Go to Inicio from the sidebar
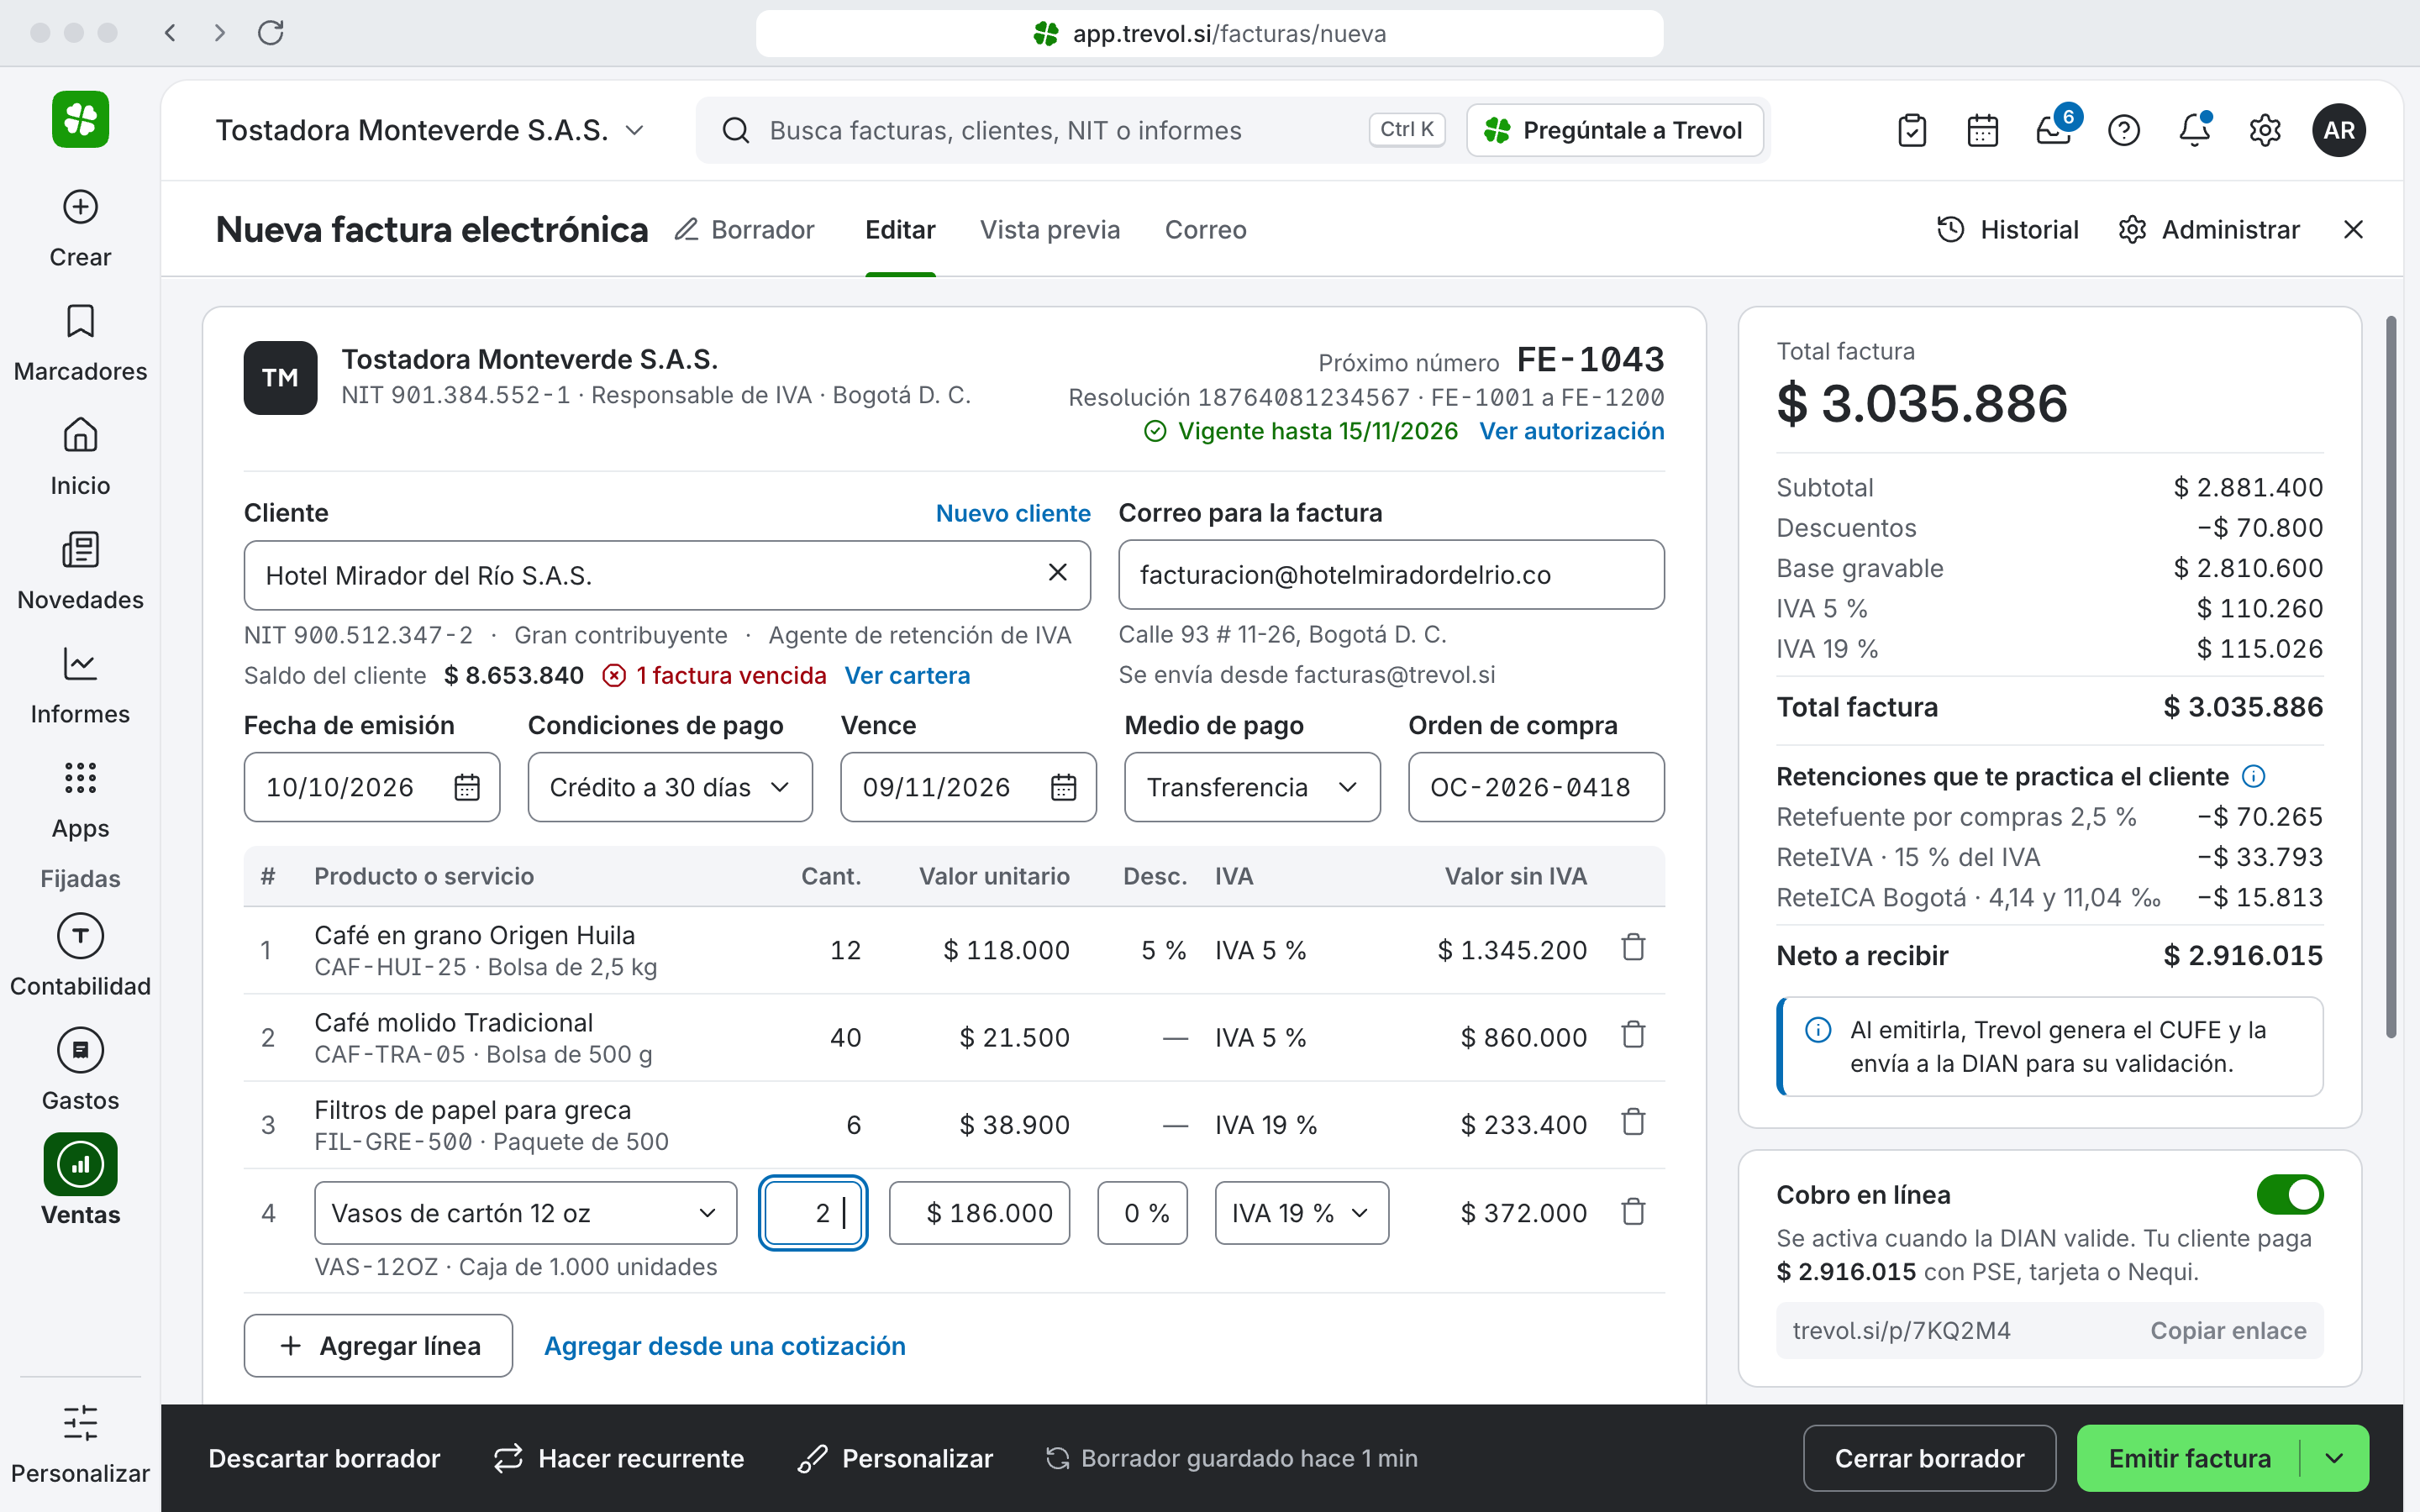This screenshot has height=1512, width=2420. 80,457
